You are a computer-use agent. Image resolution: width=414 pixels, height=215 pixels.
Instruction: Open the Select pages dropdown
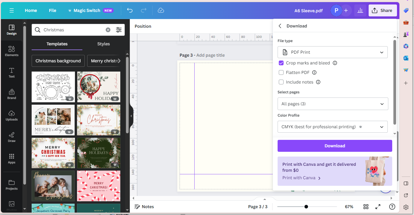coord(333,104)
